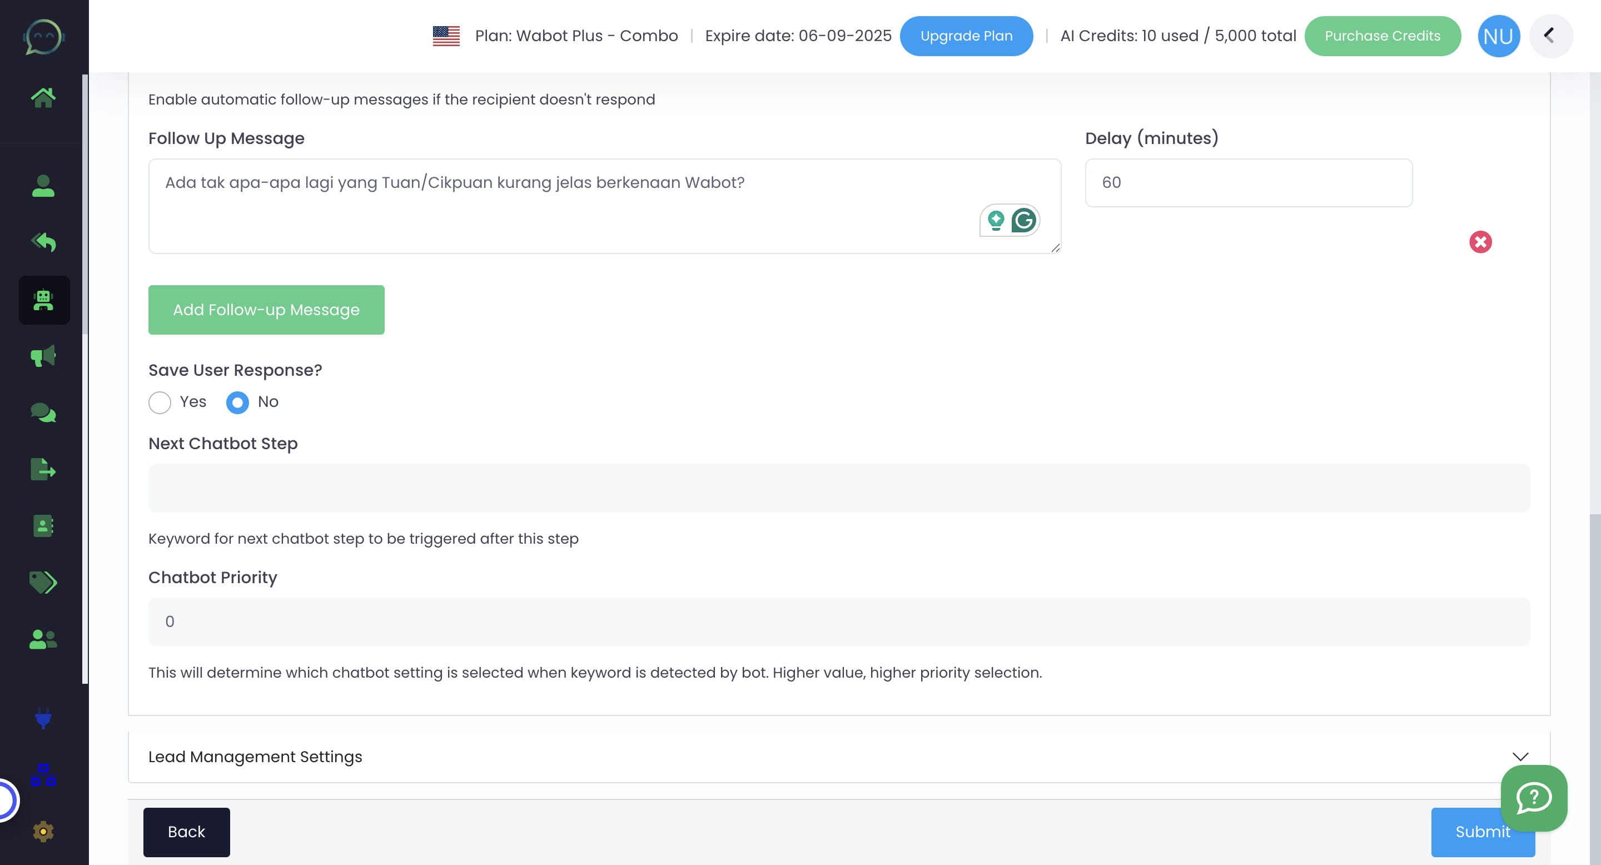
Task: Open the NU profile avatar menu
Action: point(1499,36)
